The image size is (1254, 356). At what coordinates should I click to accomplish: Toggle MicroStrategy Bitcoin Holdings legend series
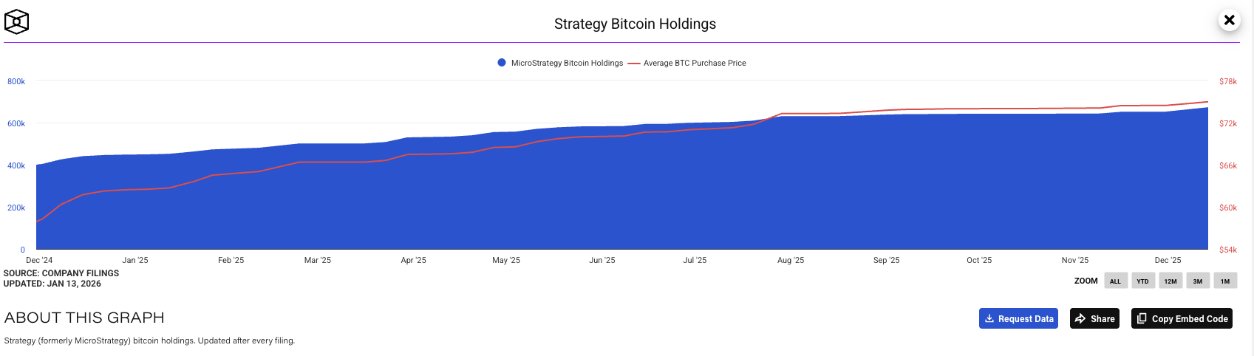pos(567,64)
